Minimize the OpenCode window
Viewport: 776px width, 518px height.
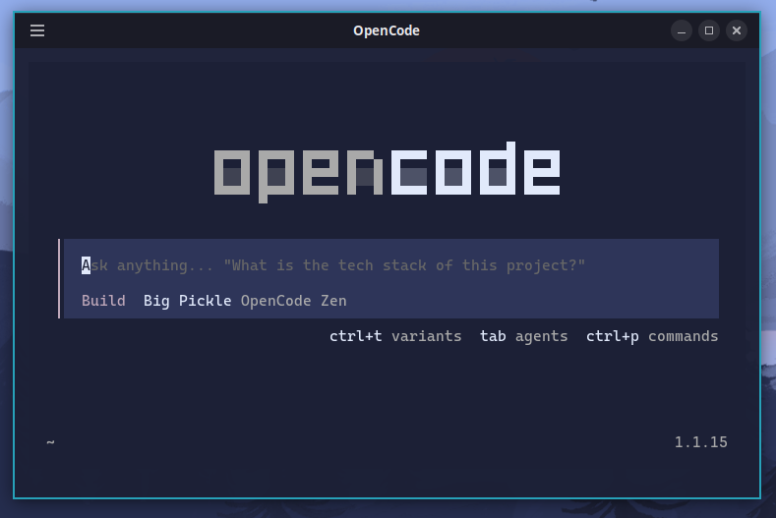click(x=681, y=30)
